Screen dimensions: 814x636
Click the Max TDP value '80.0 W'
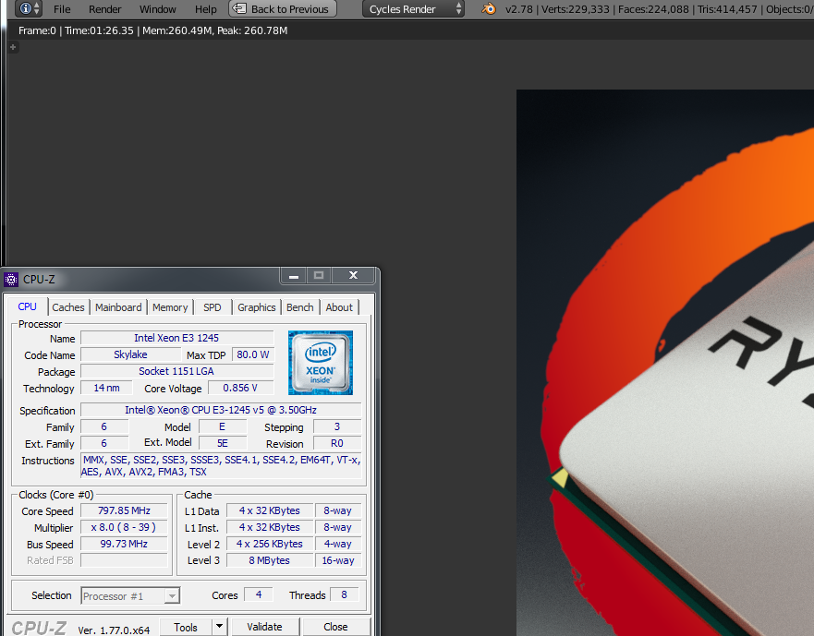tap(253, 354)
